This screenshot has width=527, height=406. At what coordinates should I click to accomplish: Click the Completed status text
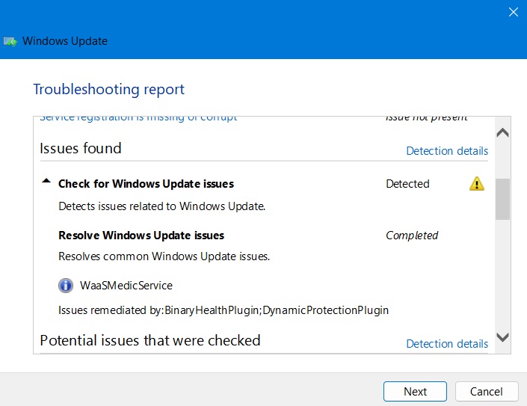[412, 236]
